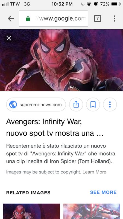Screen dimensions: 123x219
Task: Open the Chrome three-dot menu
Action: click(x=114, y=18)
